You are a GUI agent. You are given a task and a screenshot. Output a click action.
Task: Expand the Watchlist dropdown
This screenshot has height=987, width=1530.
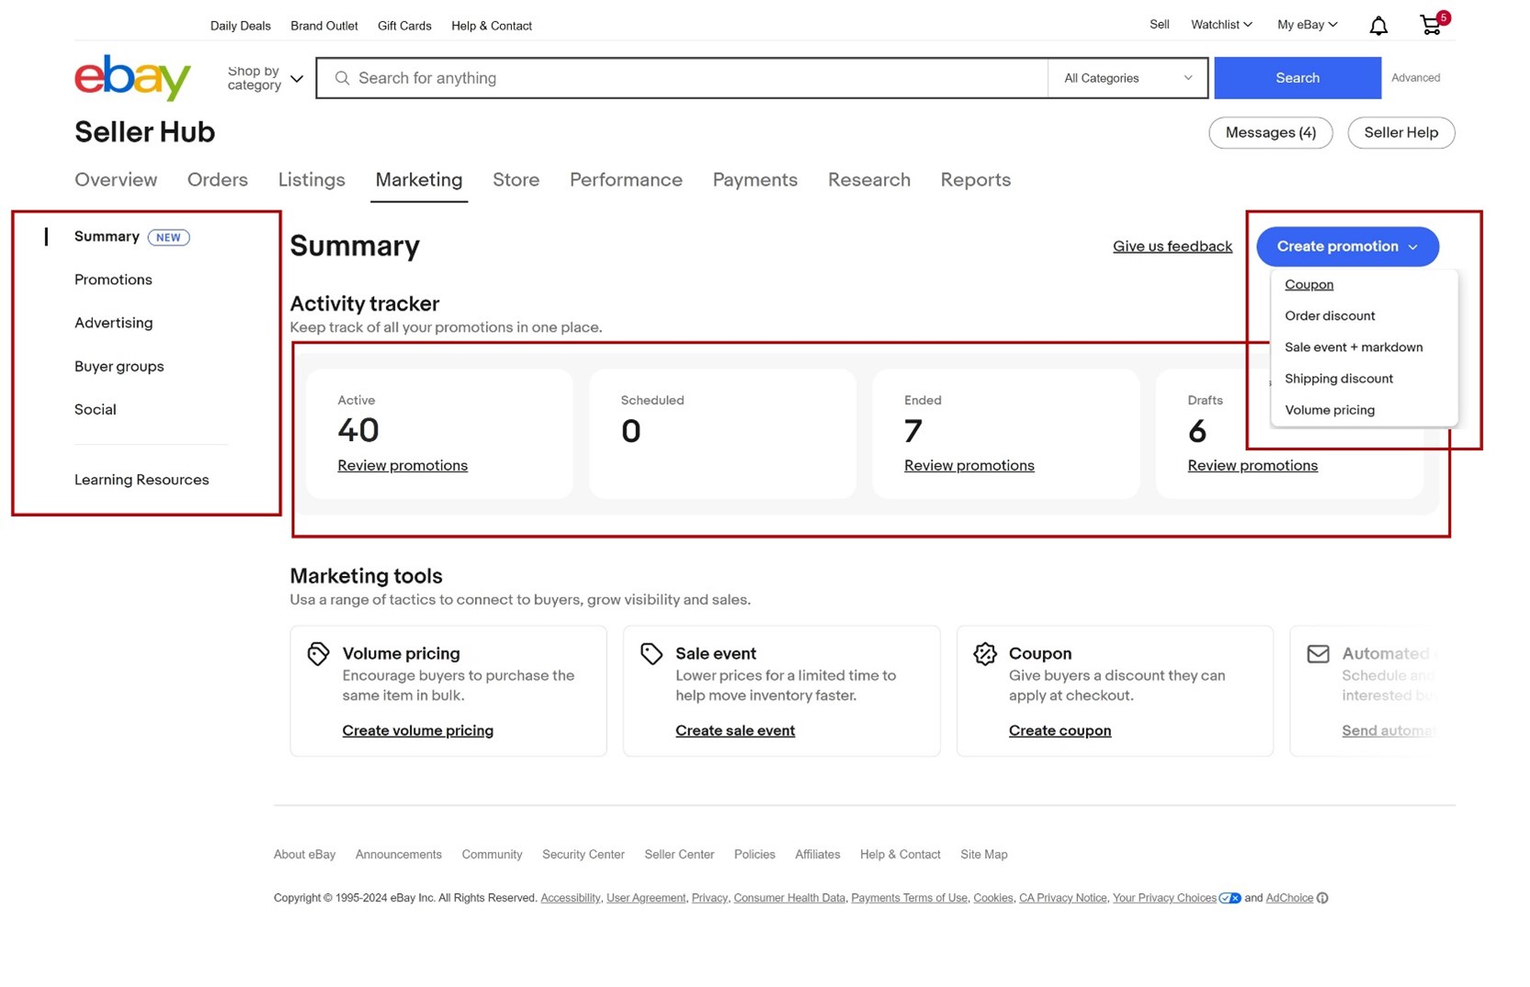pyautogui.click(x=1221, y=25)
